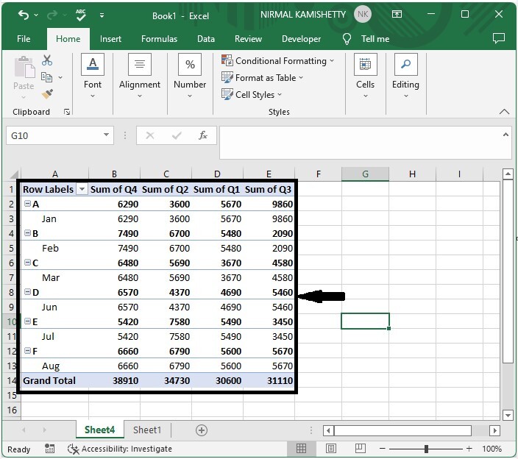Click the Paste clipboard icon

24,67
